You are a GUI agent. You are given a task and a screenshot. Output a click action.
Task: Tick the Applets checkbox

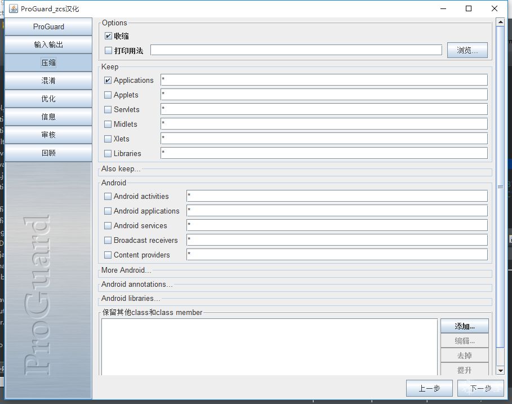(x=108, y=95)
